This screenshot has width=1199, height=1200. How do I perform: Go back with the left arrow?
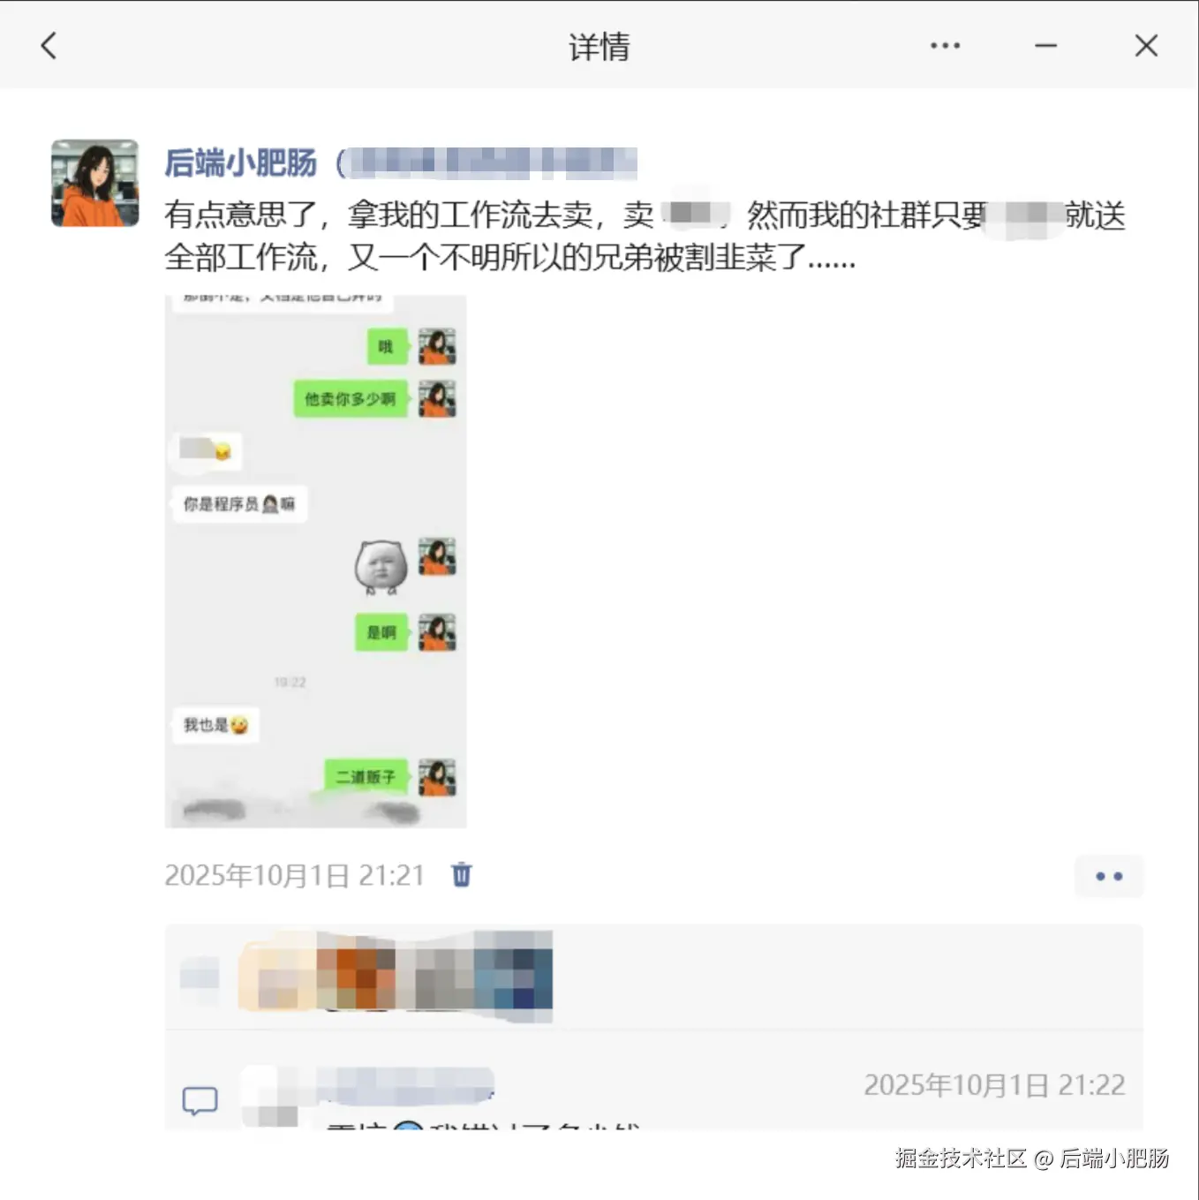(x=49, y=46)
